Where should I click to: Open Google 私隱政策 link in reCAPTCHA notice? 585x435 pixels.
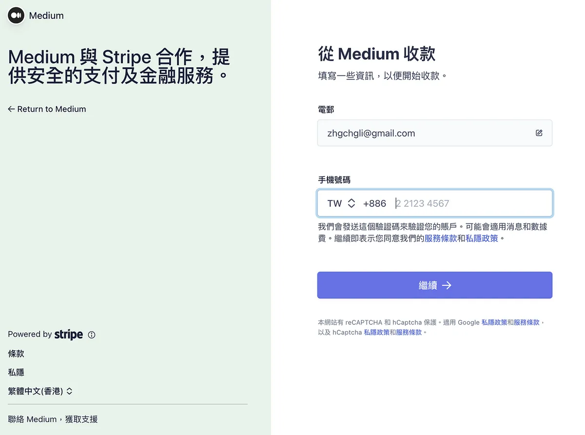click(494, 322)
